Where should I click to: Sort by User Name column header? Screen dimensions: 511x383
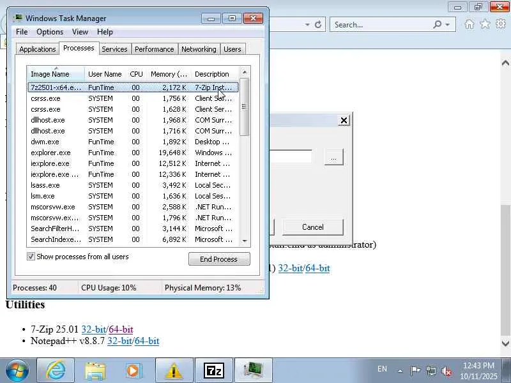pos(105,74)
